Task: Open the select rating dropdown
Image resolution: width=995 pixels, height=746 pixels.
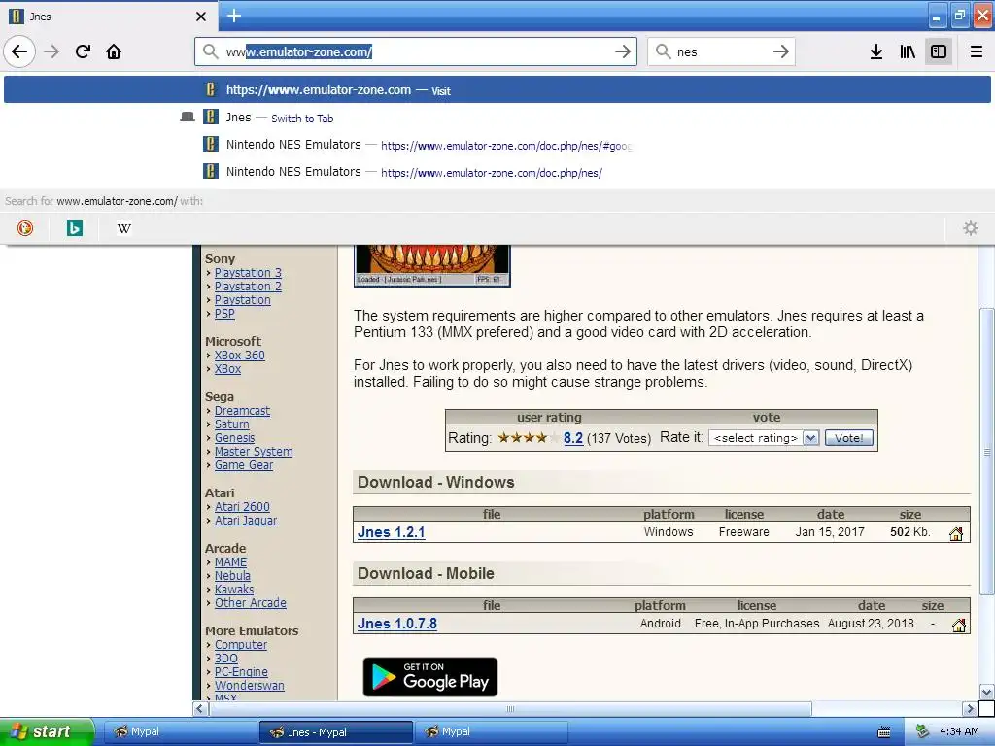Action: (764, 438)
